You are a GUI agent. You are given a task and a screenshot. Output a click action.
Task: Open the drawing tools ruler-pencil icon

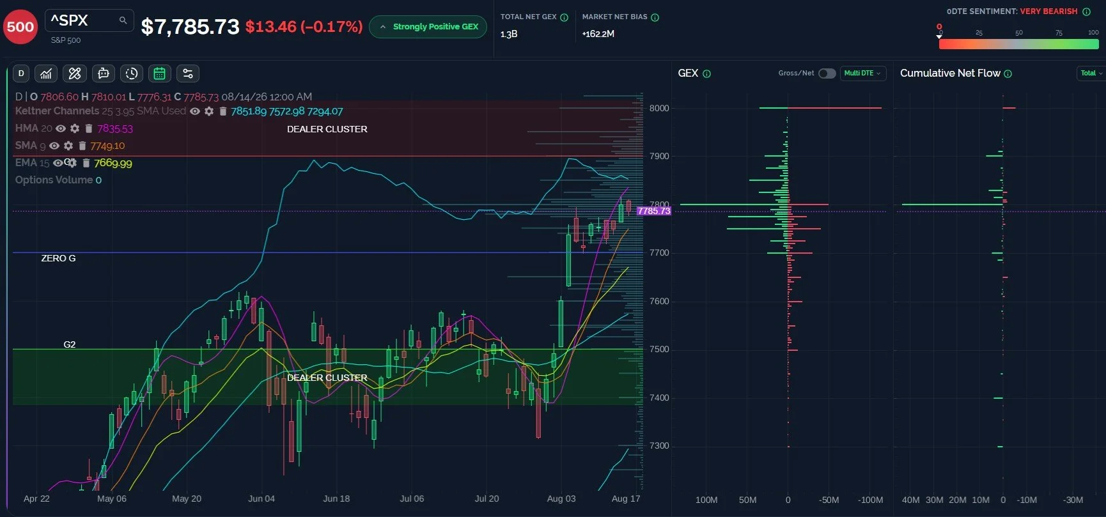tap(75, 73)
